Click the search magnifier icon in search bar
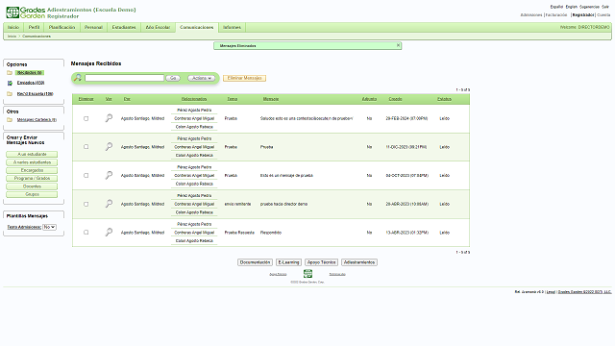The height and width of the screenshot is (346, 615). click(x=78, y=78)
